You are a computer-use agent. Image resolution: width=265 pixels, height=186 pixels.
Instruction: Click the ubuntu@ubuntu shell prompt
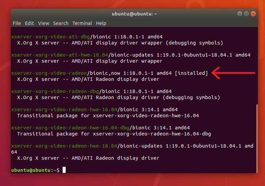(35, 170)
